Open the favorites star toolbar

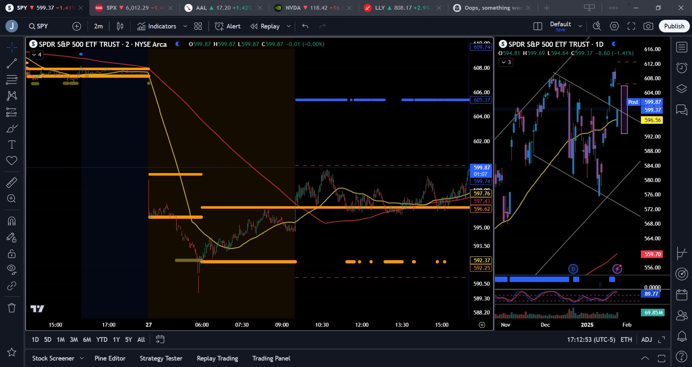[x=12, y=352]
